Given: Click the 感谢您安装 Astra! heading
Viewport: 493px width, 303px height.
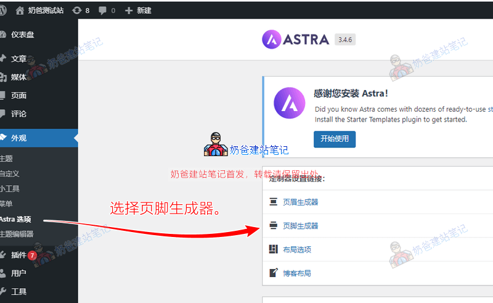Looking at the screenshot, I should pos(351,93).
